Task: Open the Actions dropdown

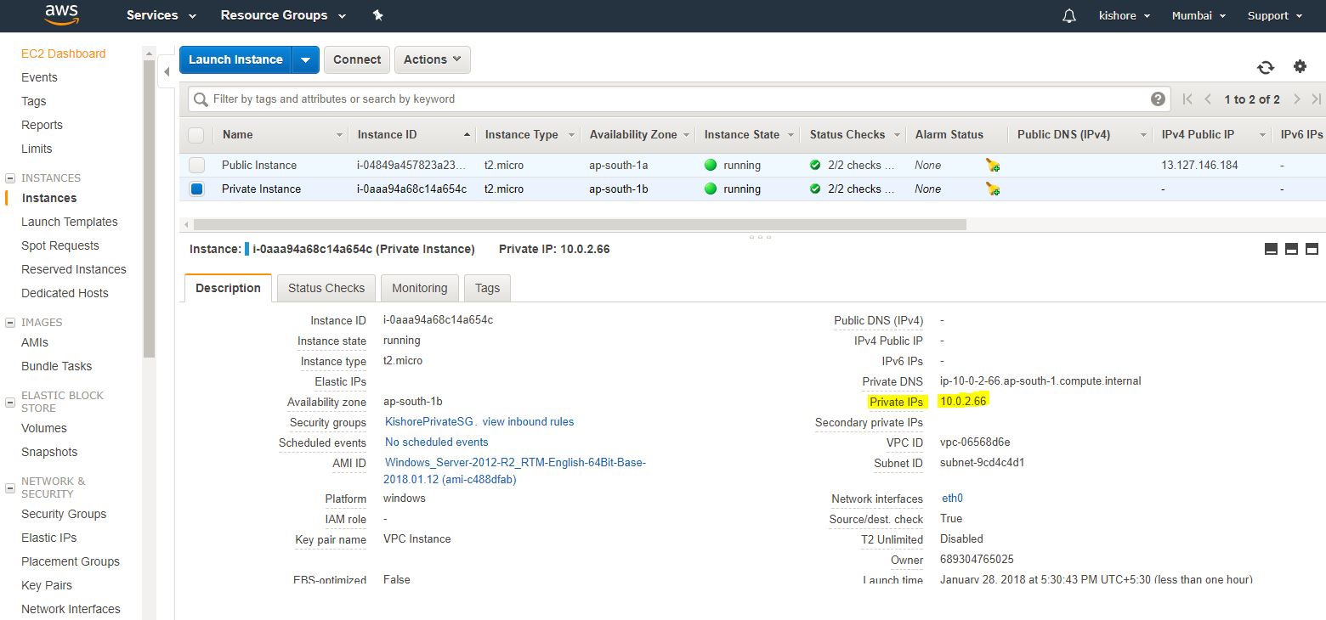Action: (x=432, y=59)
